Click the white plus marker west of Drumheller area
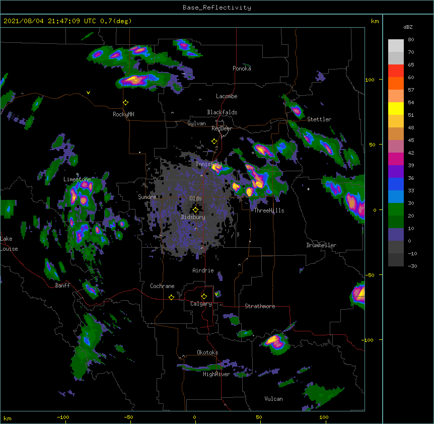434x424 pixels. tap(308, 189)
